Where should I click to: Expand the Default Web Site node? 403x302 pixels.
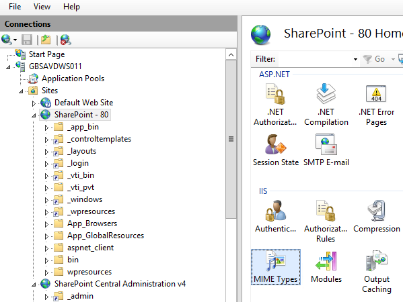[x=34, y=103]
